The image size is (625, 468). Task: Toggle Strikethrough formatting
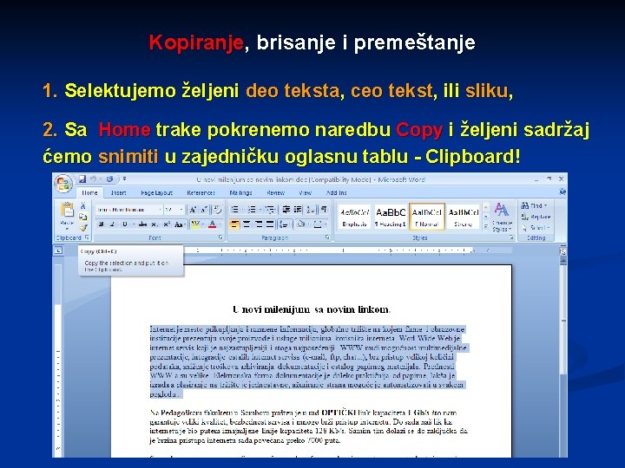coord(142,224)
